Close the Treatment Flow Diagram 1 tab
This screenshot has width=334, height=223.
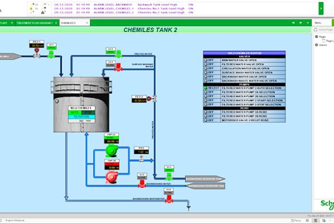point(56,23)
